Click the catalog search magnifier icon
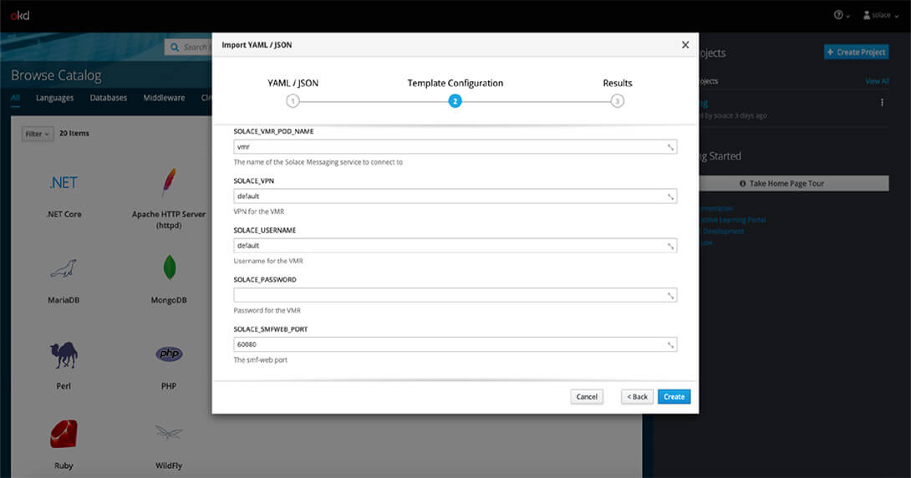 (x=175, y=47)
